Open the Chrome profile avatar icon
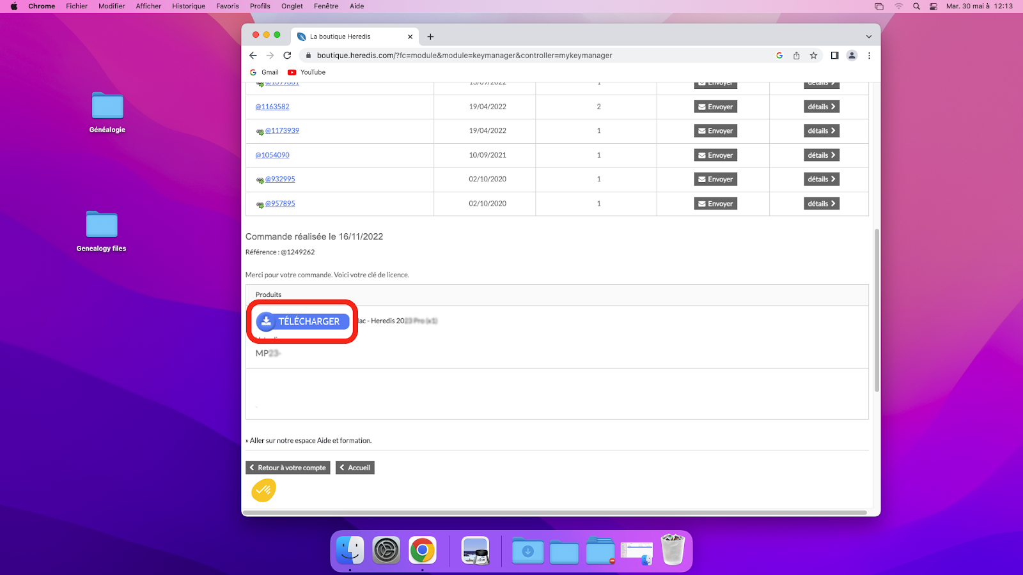 coord(852,56)
